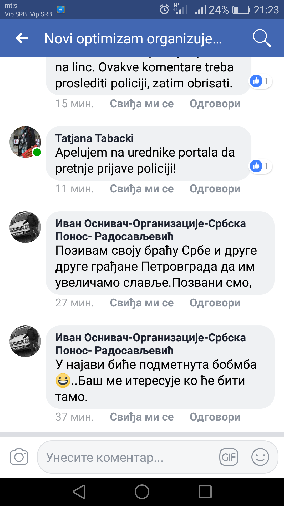Like the 27 мин. comment

tap(142, 303)
